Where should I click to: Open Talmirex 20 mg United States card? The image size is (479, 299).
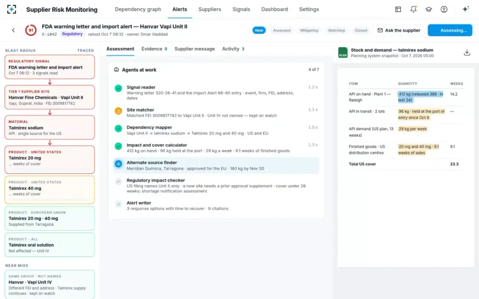pyautogui.click(x=50, y=159)
